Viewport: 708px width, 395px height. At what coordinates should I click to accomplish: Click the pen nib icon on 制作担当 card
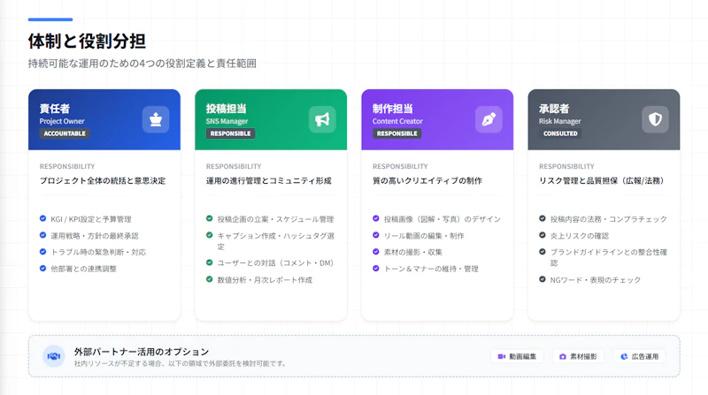click(489, 119)
